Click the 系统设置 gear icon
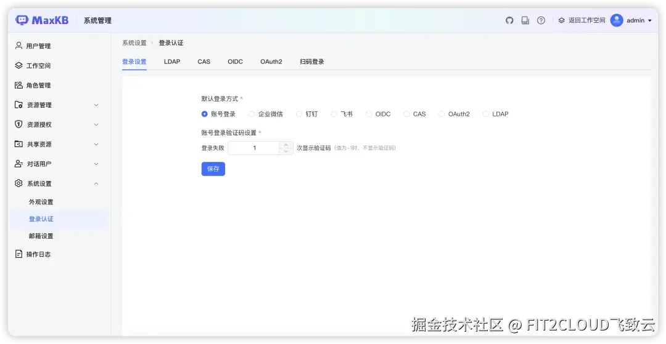666x344 pixels. 18,183
